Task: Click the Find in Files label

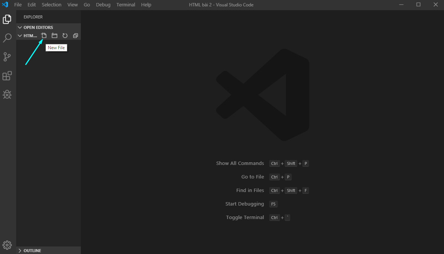Action: 250,190
